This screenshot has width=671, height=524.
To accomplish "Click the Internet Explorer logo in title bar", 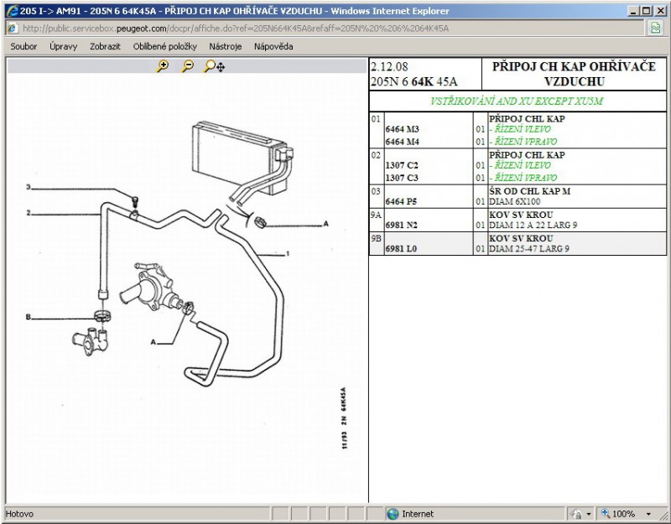I will point(12,11).
